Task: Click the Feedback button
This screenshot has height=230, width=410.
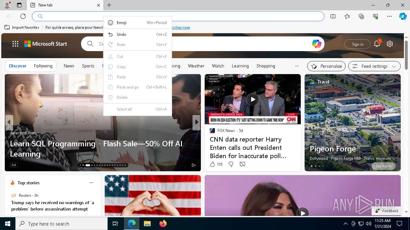Action: pos(387,211)
